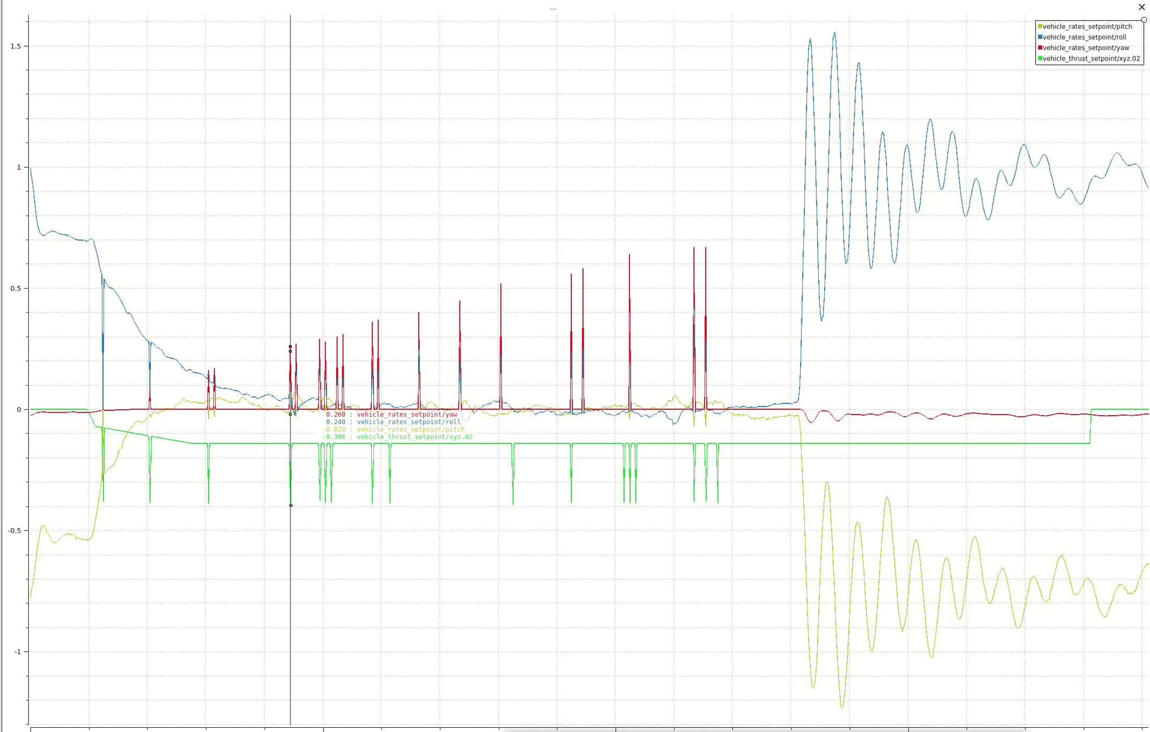Viewport: 1150px width, 732px height.
Task: Close the plot with the X icon
Action: pyautogui.click(x=1142, y=7)
